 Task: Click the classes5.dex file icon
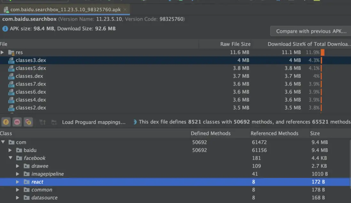11,68
